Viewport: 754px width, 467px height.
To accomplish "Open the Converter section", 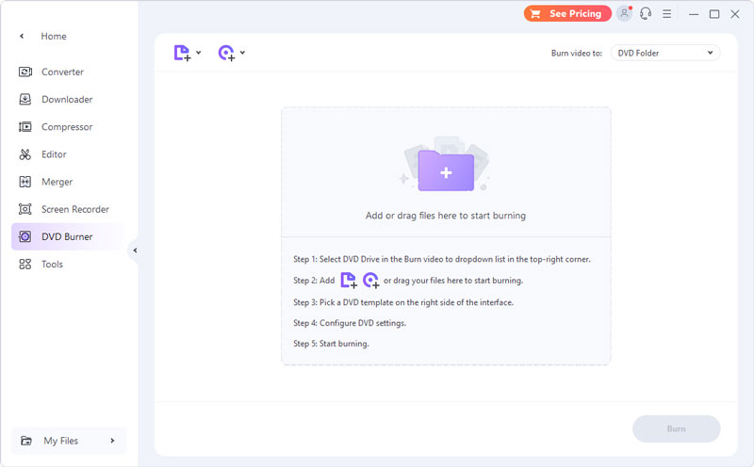I will 62,72.
